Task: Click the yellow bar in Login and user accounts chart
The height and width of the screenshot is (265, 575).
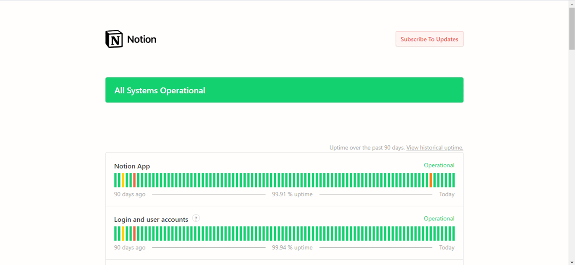Action: (x=123, y=234)
